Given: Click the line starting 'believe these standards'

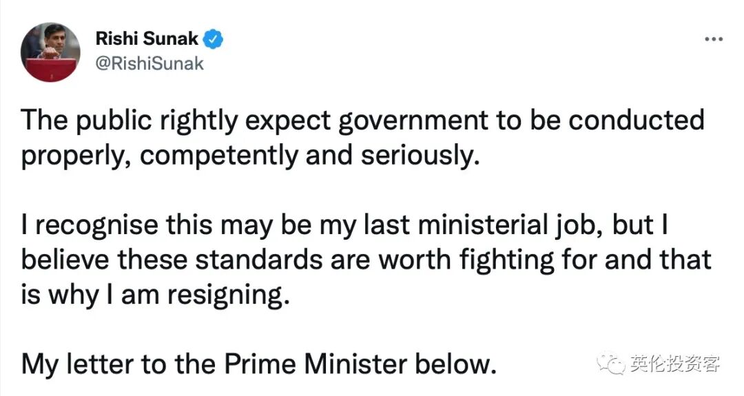Looking at the screenshot, I should pos(366,261).
